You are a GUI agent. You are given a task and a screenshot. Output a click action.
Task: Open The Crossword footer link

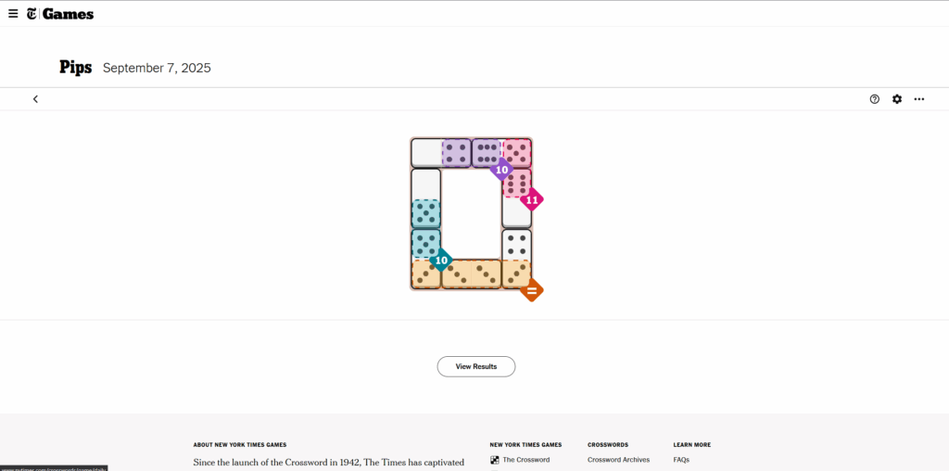click(x=526, y=460)
